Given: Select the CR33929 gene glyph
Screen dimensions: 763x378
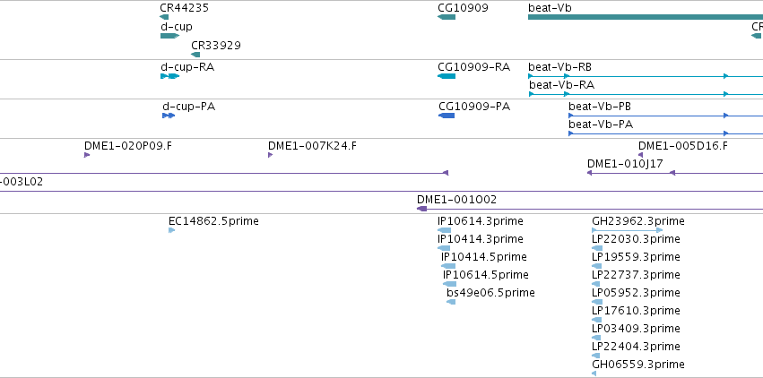Looking at the screenshot, I should pyautogui.click(x=195, y=55).
